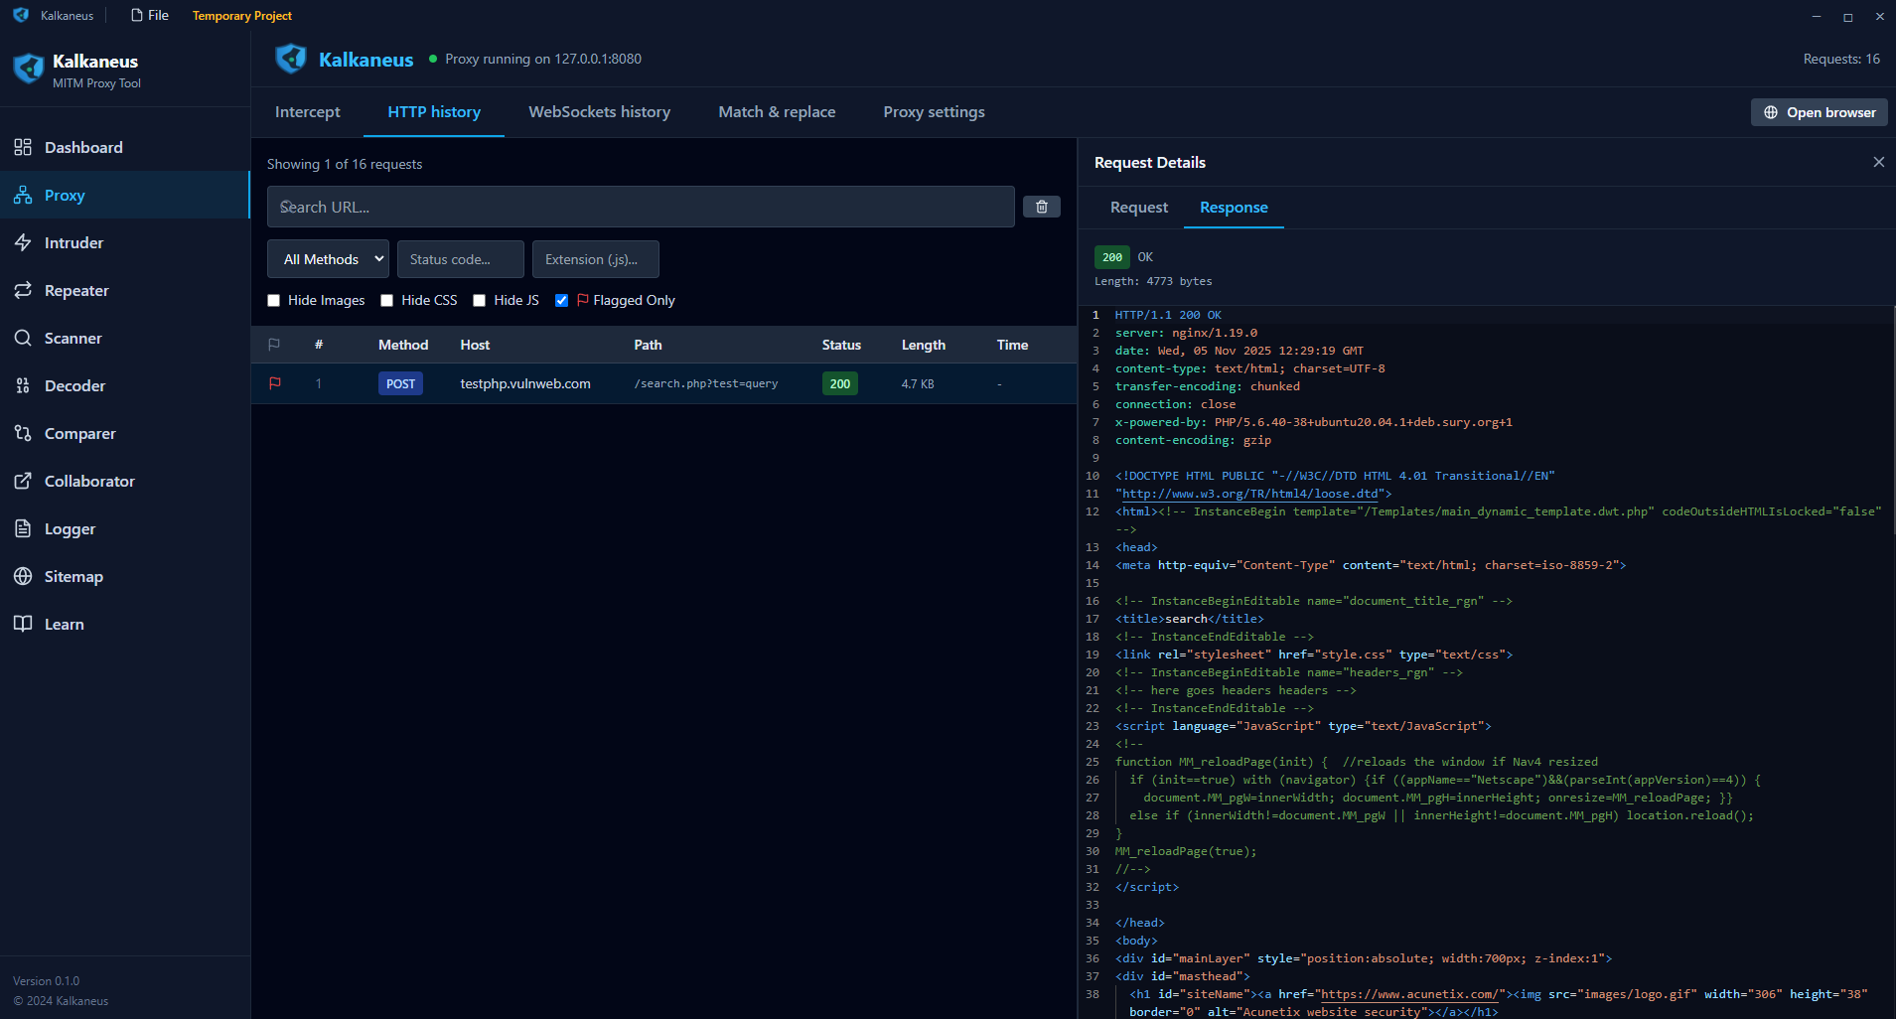Switch to the Request tab in details
This screenshot has height=1019, width=1896.
[1138, 208]
